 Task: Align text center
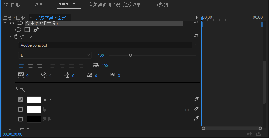[x=30, y=65]
